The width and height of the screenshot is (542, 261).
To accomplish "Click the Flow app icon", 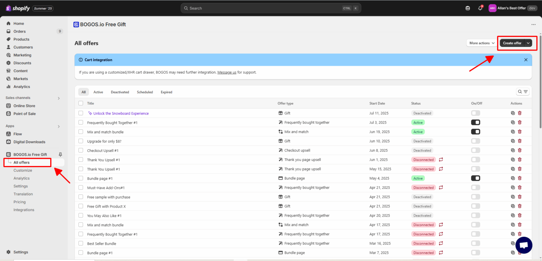I will tap(9, 134).
